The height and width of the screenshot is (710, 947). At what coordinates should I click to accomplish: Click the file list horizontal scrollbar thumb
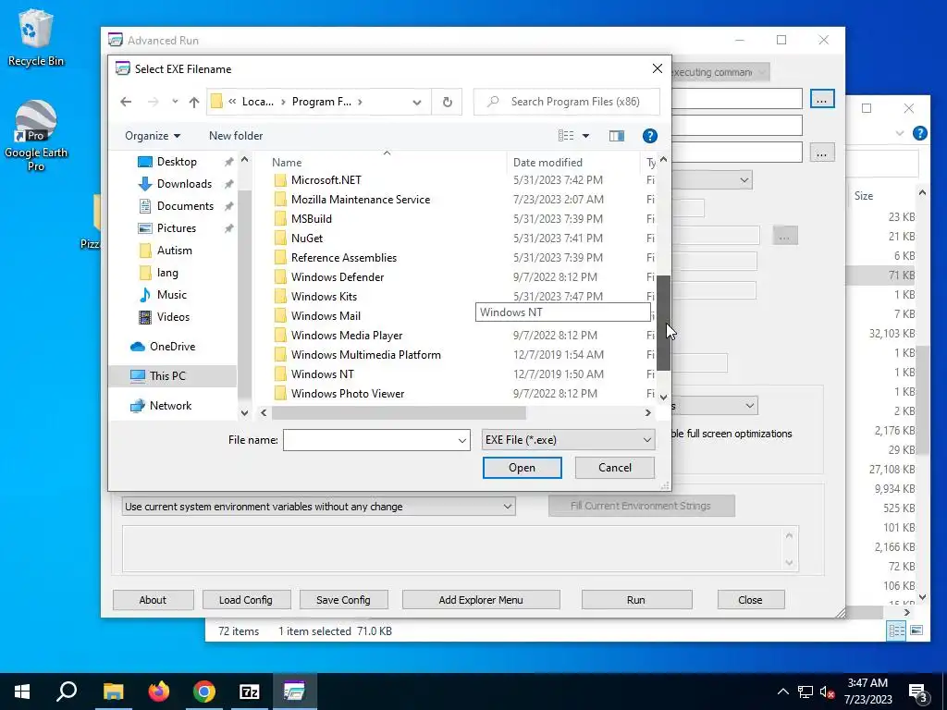399,413
